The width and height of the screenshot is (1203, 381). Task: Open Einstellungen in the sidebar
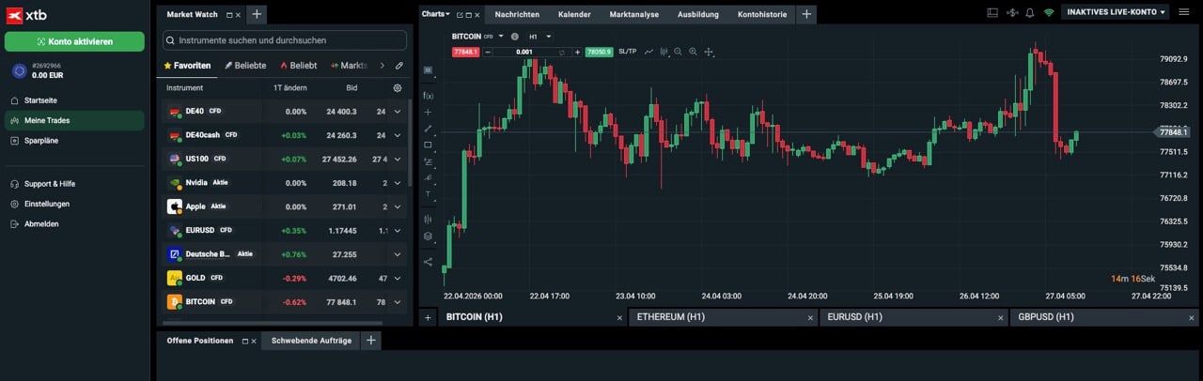click(x=74, y=204)
